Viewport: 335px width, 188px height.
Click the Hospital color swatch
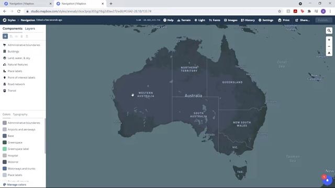pos(5,156)
